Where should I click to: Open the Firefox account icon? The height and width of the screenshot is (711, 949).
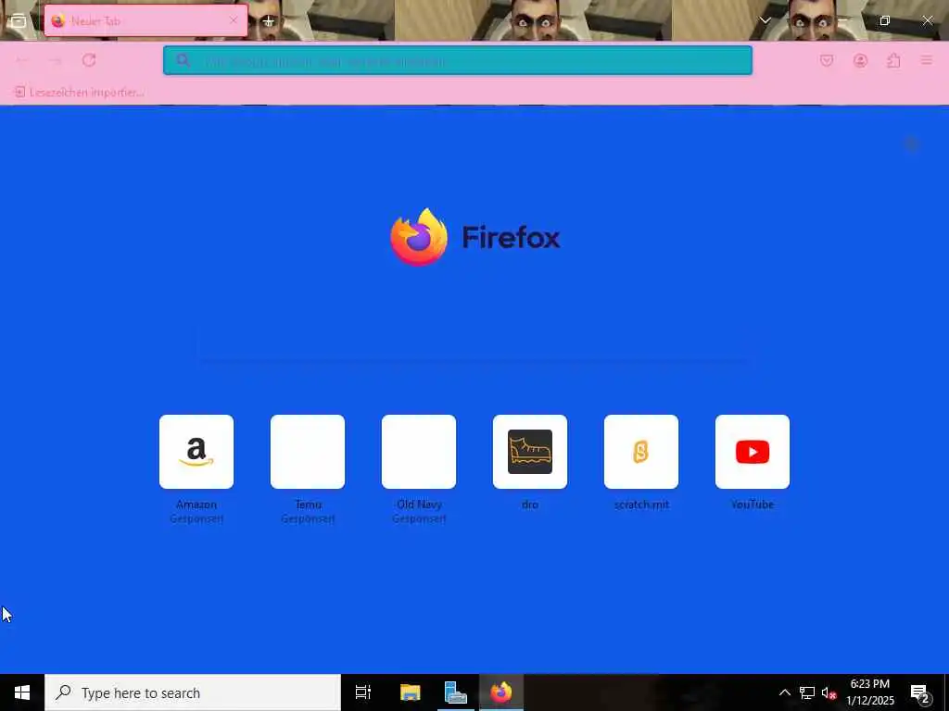click(860, 60)
